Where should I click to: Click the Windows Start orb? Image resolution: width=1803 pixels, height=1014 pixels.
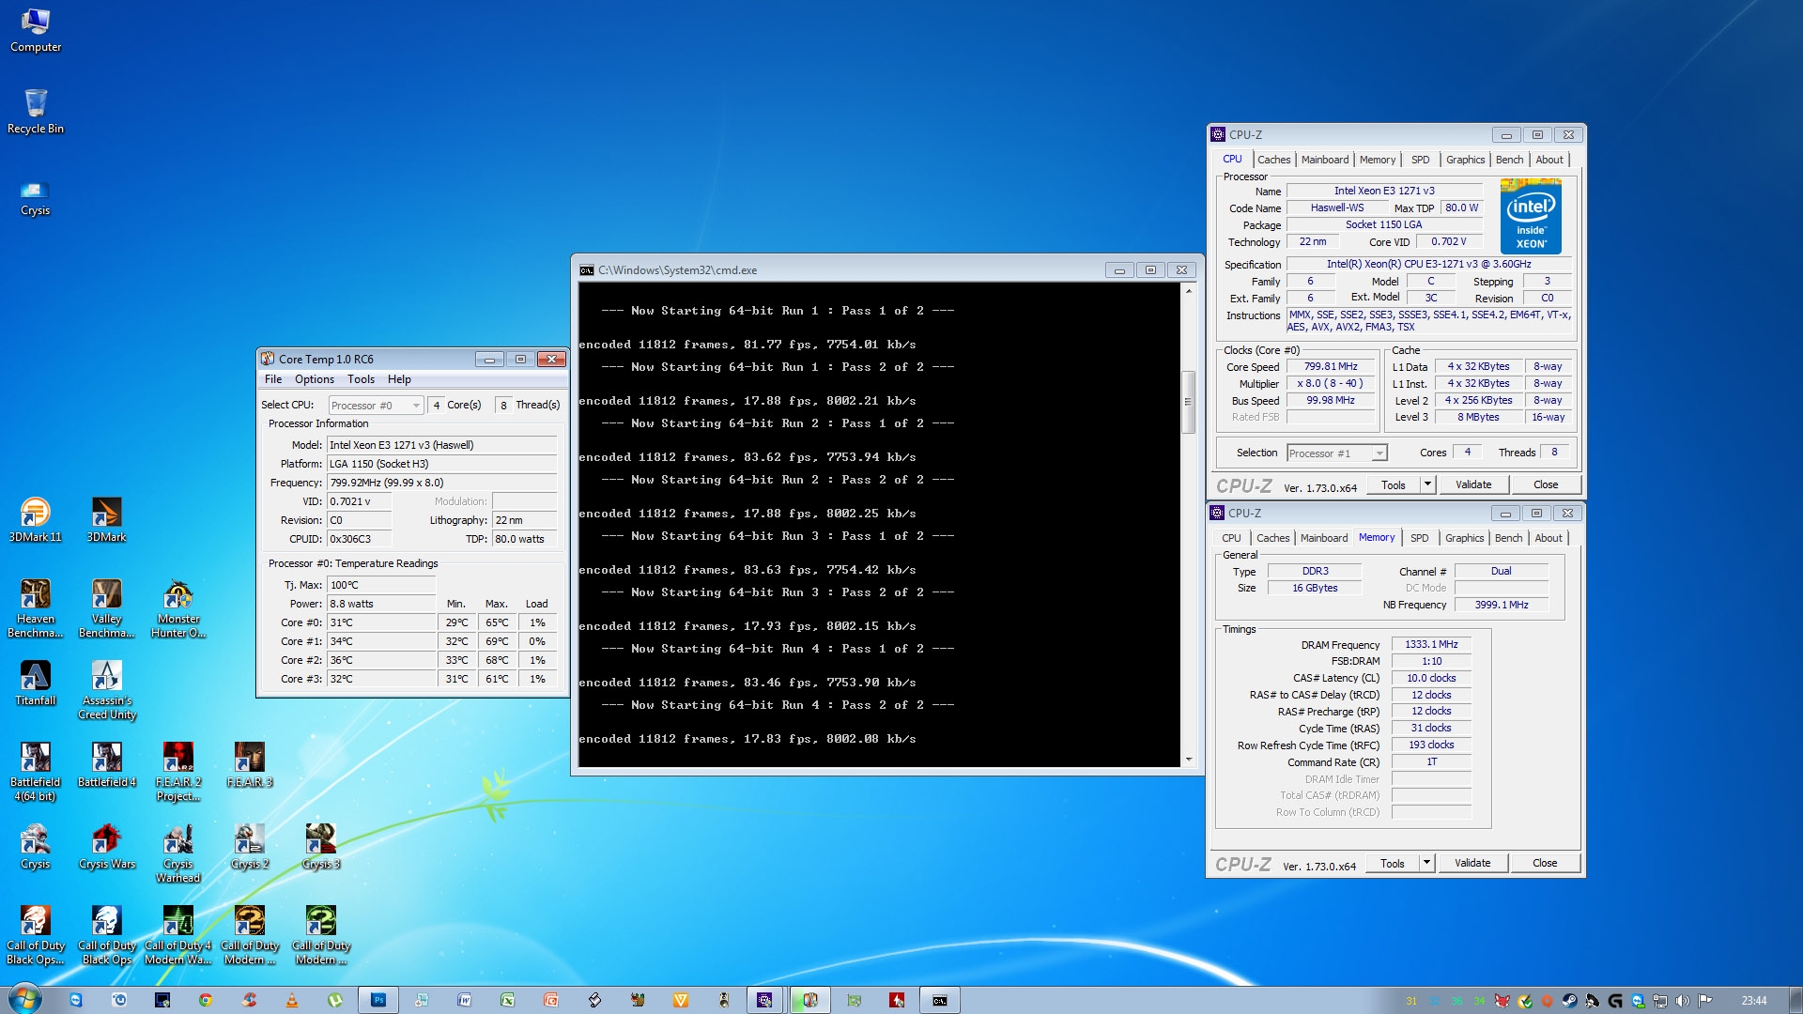(24, 999)
